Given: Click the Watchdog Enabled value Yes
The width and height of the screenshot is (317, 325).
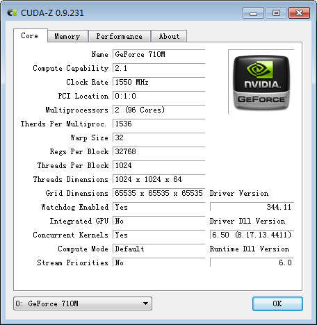Looking at the screenshot, I should [x=159, y=207].
